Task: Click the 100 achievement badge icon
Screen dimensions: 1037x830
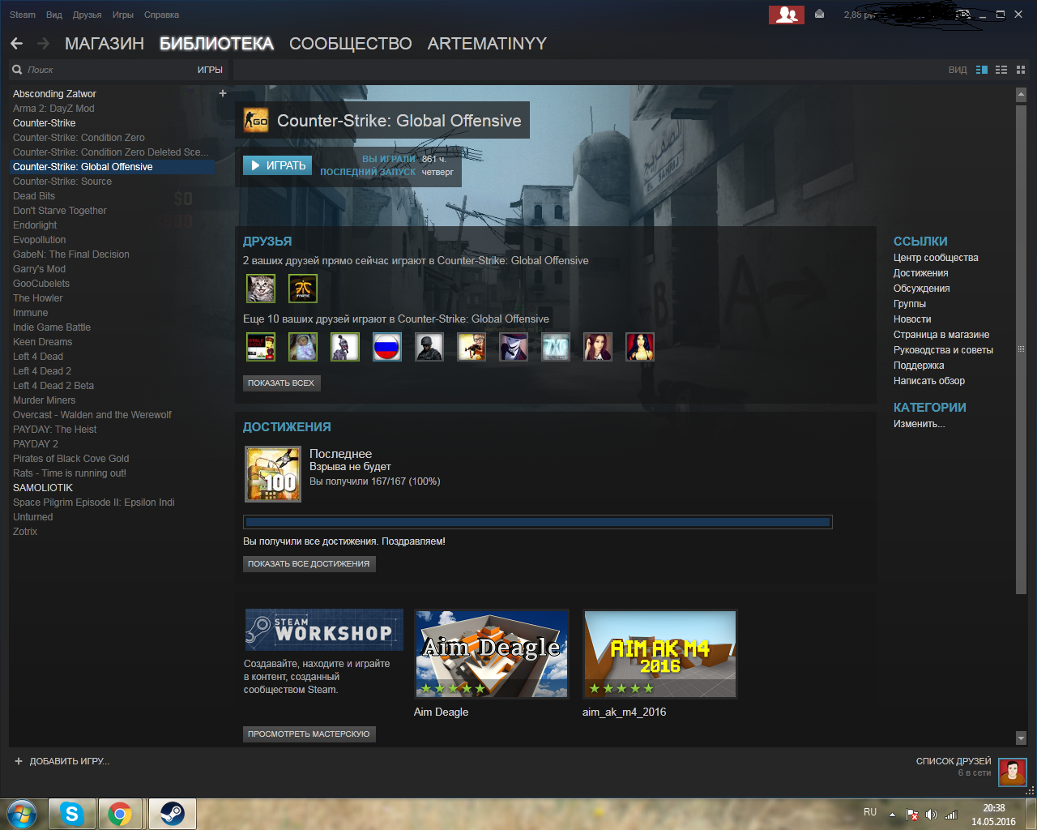Action: (x=273, y=474)
